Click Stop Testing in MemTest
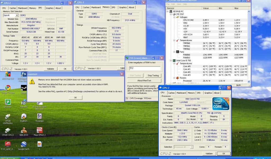Viewport: 271px width, 159px height. click(x=153, y=75)
